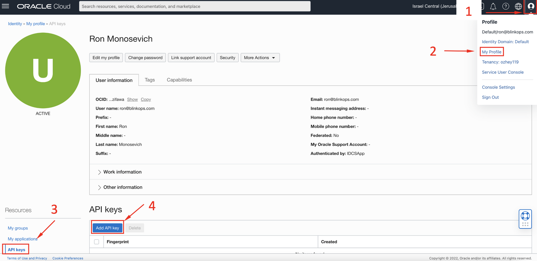Click the disabled Delete button
This screenshot has width=537, height=261.
135,228
